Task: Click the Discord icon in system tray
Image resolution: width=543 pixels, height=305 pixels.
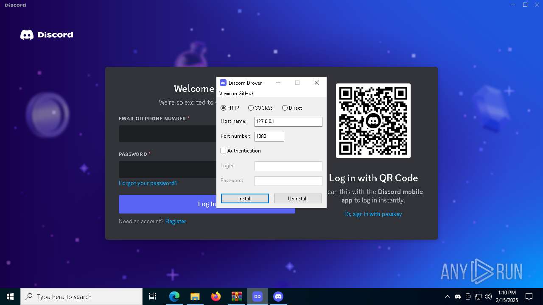Action: click(x=458, y=297)
